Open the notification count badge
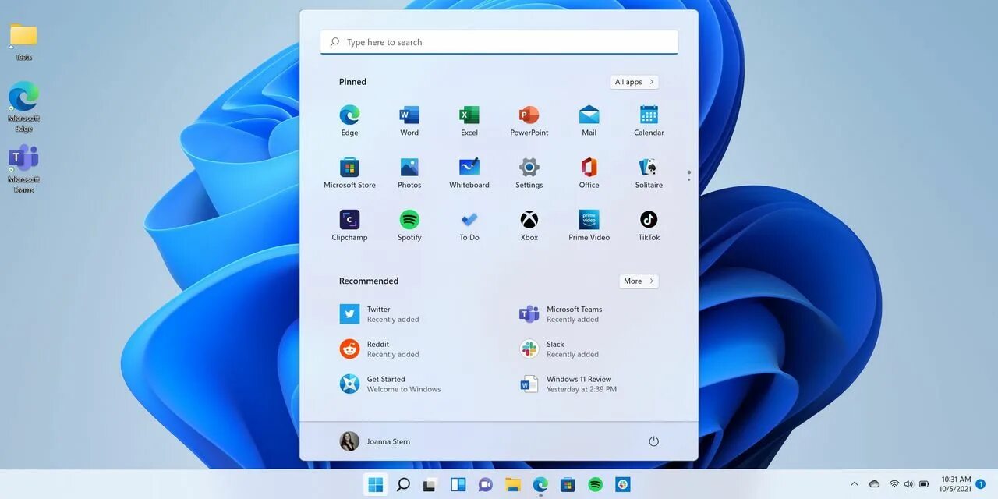 tap(981, 484)
